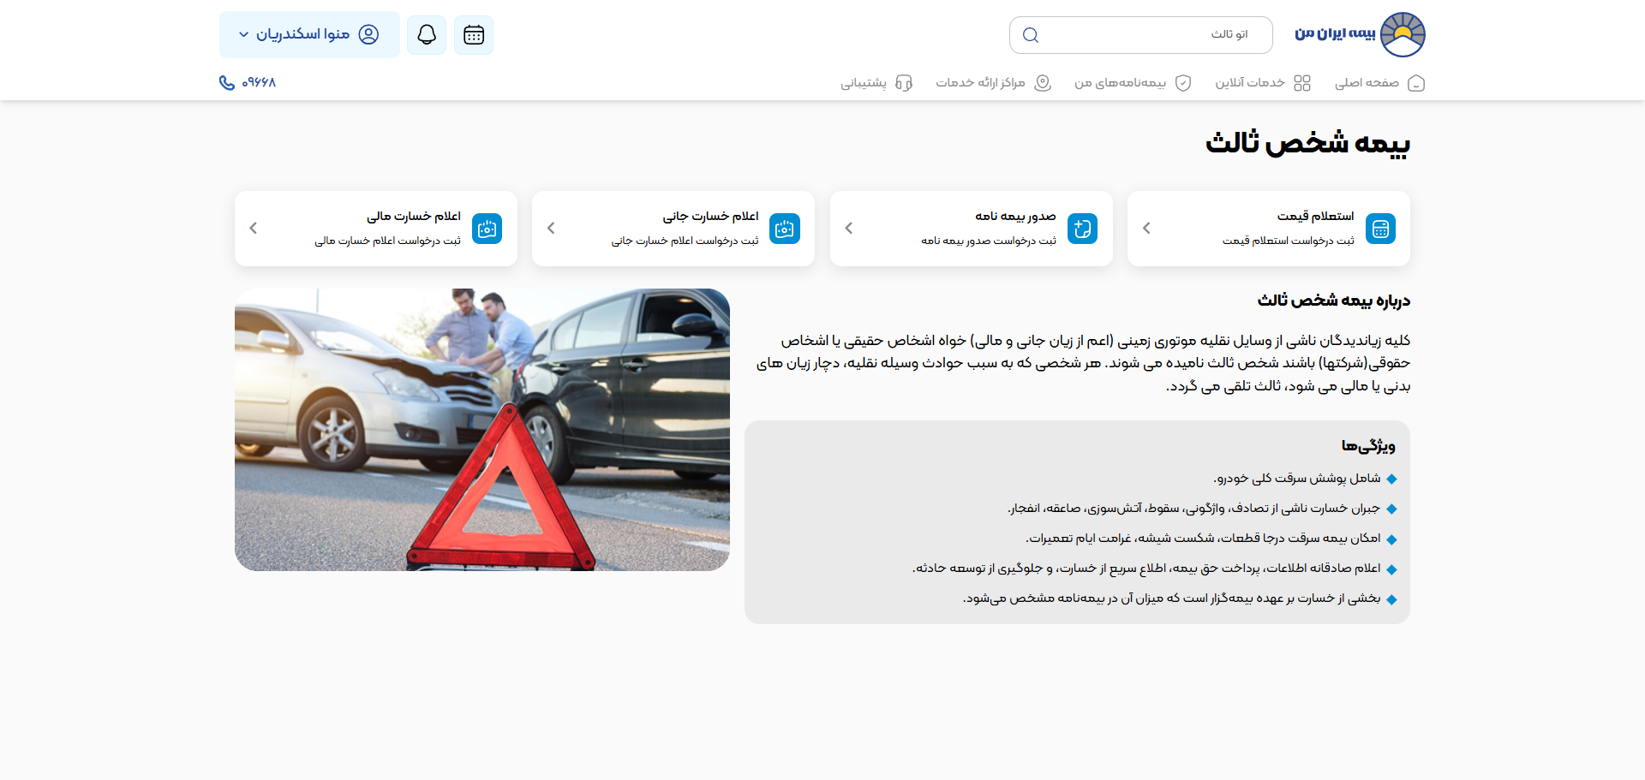Expand the اعلام خسارت مالی card chevron
This screenshot has height=780, width=1645.
pyautogui.click(x=253, y=228)
